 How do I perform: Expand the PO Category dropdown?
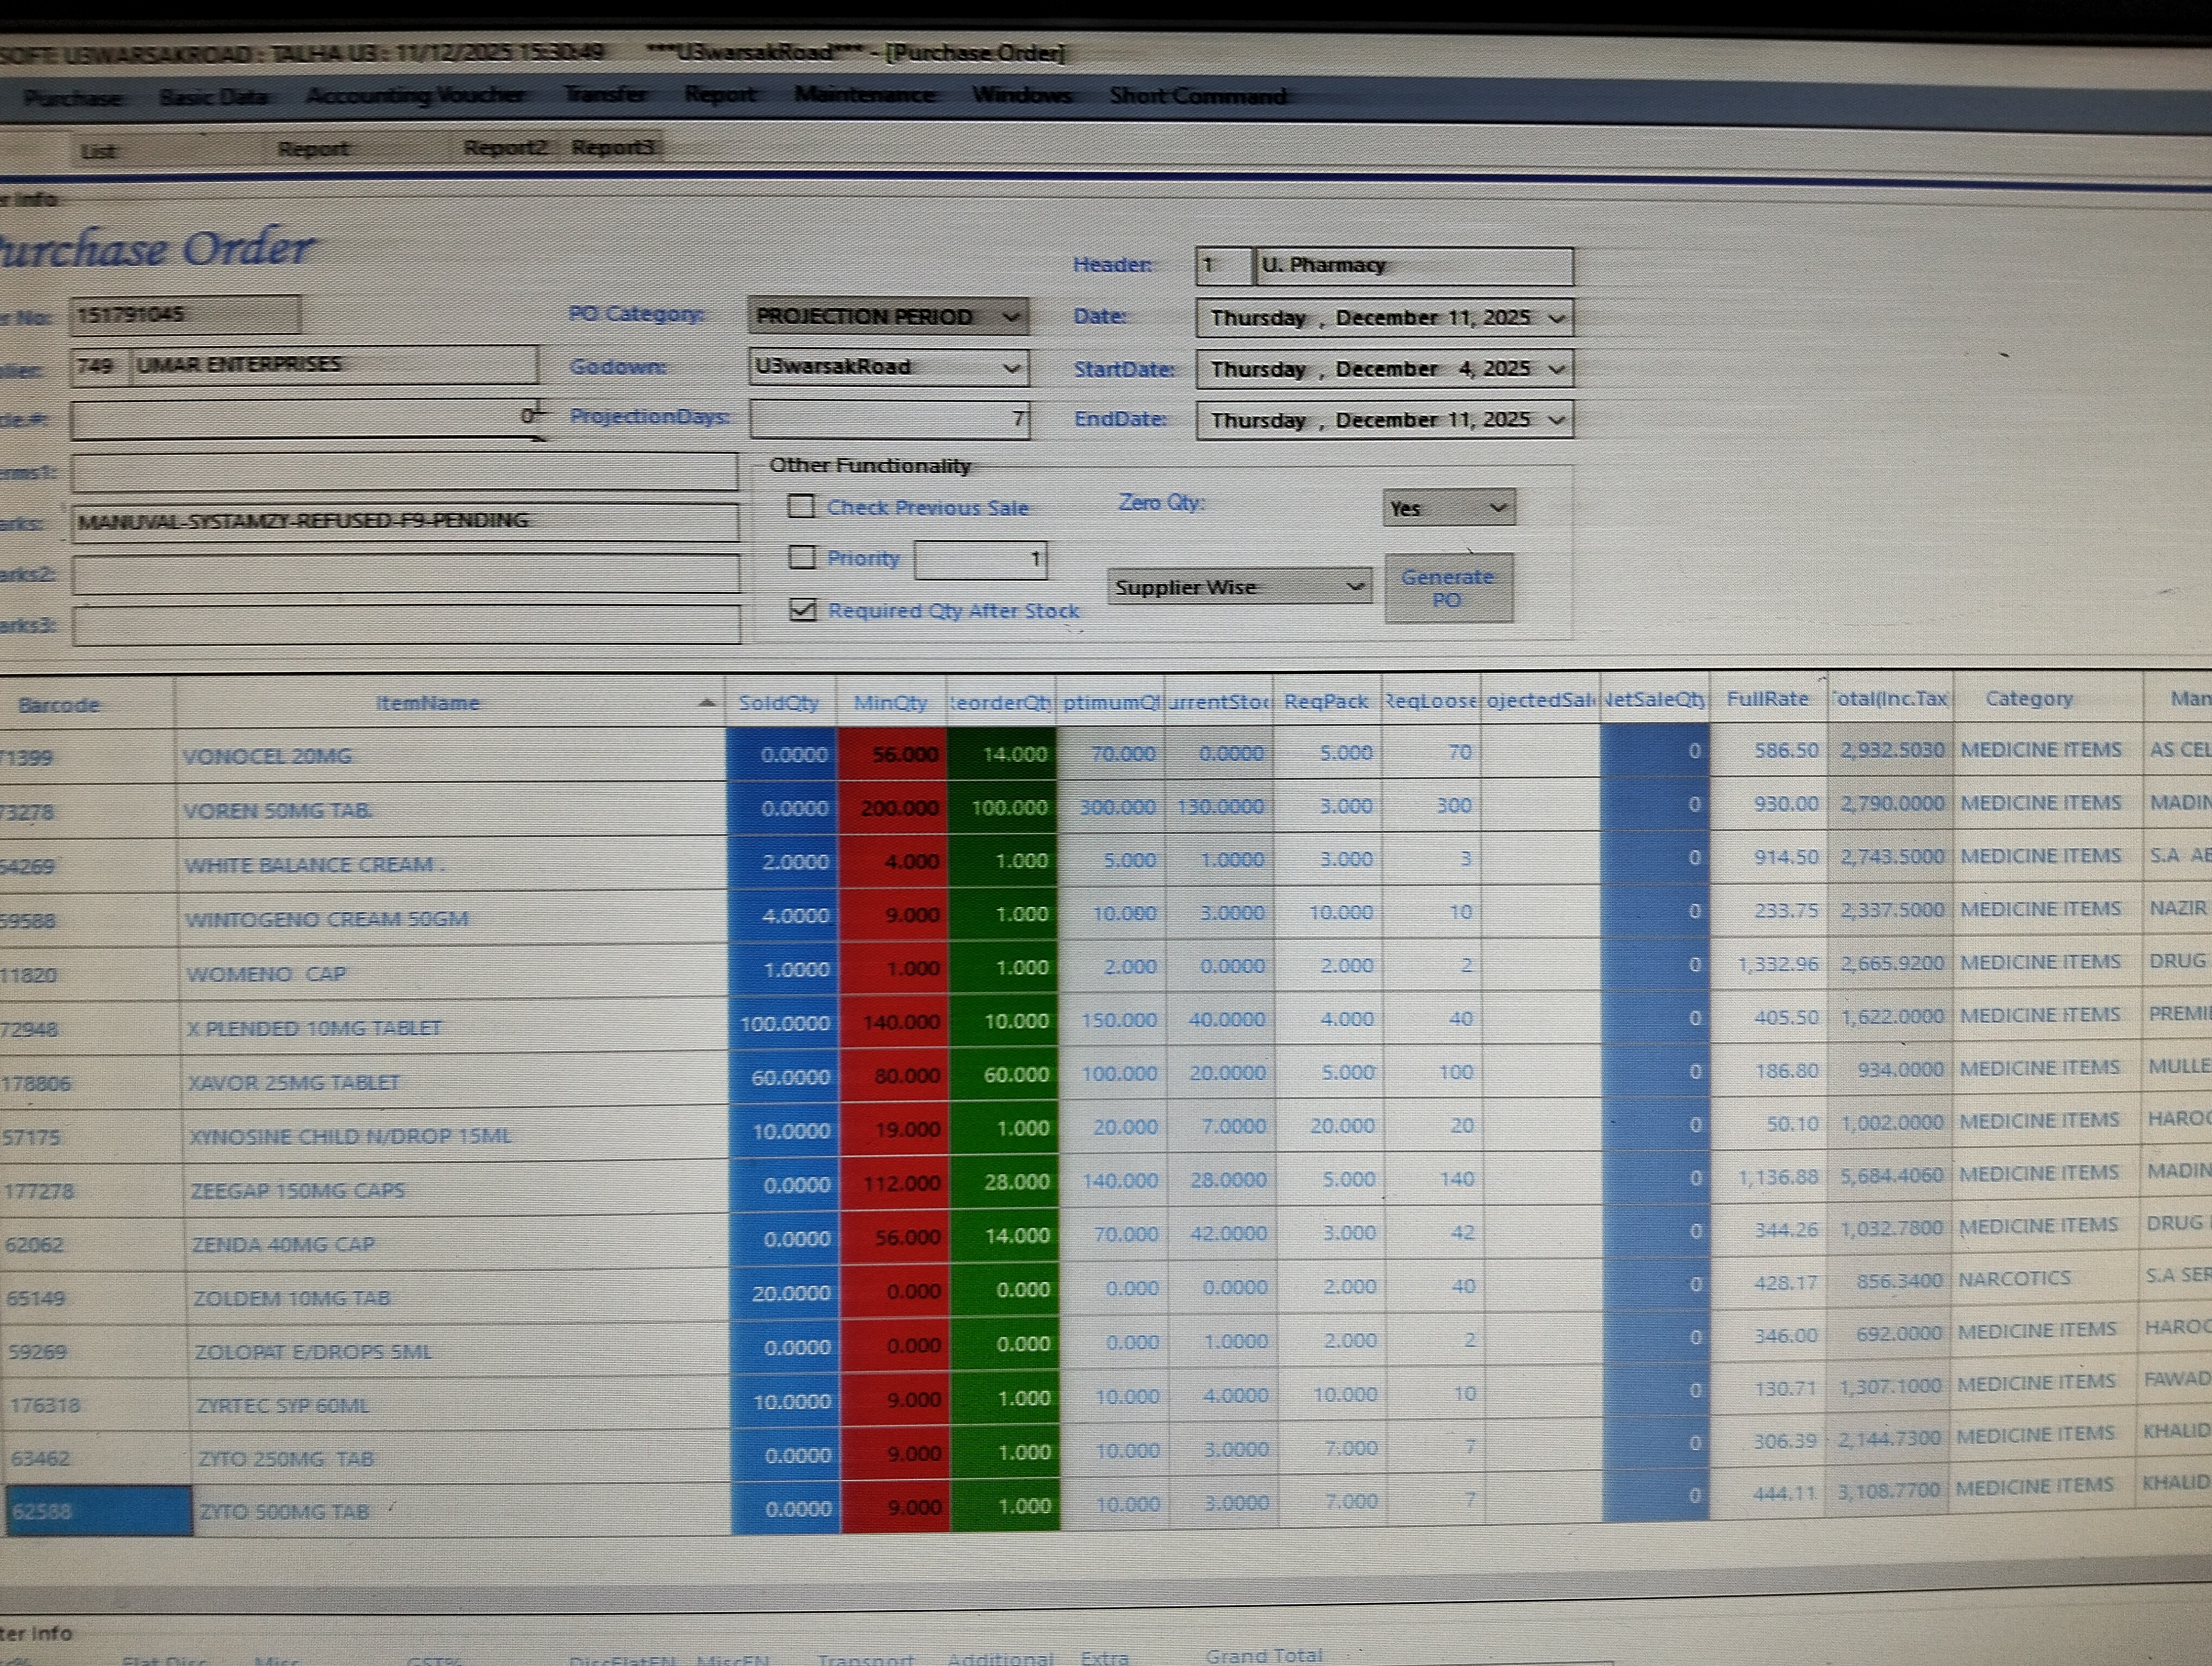click(1011, 317)
